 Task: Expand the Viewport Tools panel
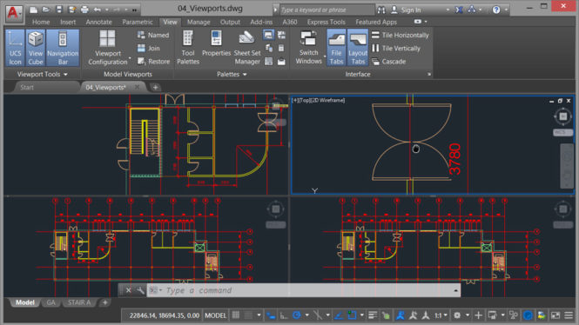42,74
